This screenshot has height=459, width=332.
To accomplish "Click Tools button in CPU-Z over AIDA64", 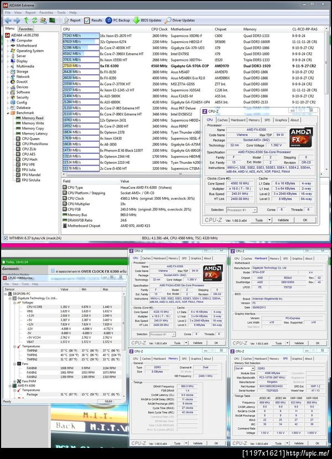I will coord(259,220).
